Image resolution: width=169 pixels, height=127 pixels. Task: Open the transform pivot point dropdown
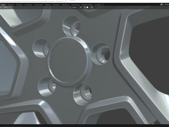pyautogui.click(x=81, y=7)
